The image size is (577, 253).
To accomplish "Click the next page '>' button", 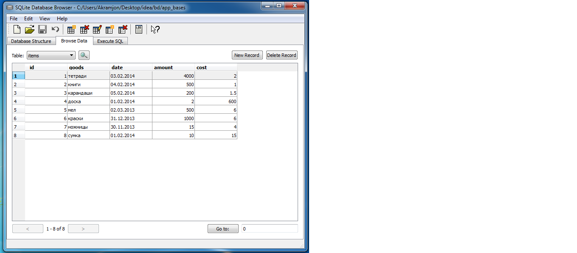I will pos(83,229).
